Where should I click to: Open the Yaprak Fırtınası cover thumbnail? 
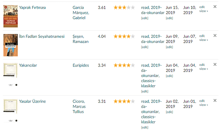(x=10, y=16)
